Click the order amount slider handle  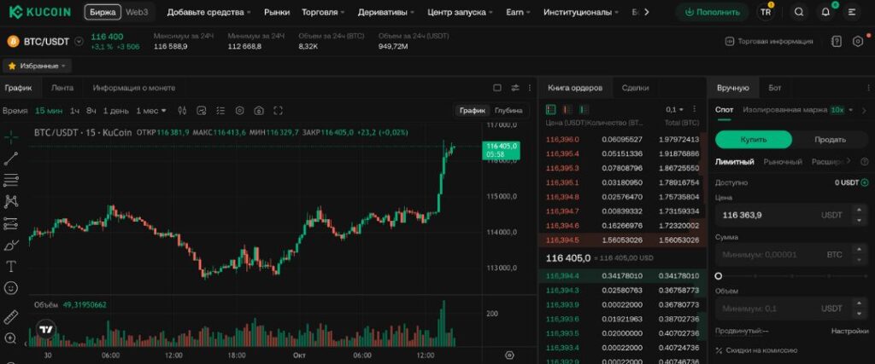pyautogui.click(x=719, y=275)
